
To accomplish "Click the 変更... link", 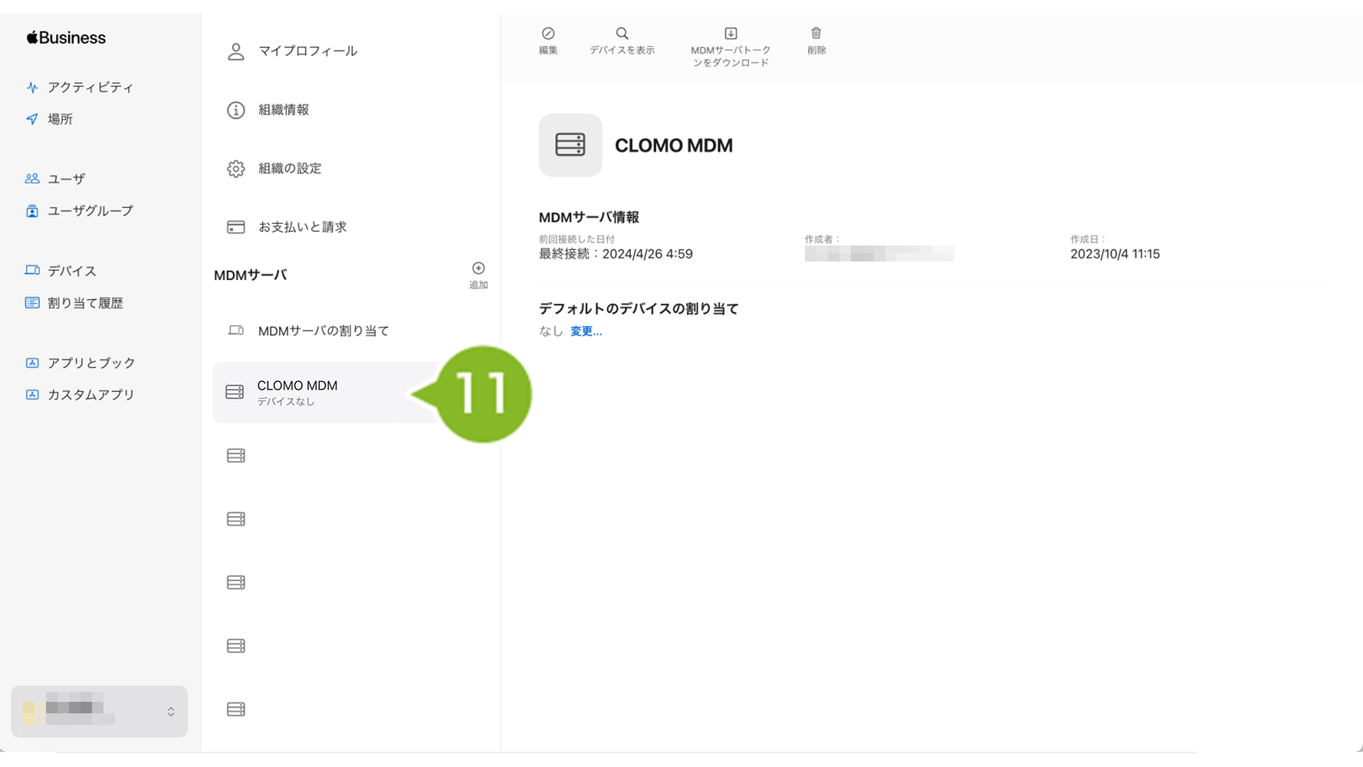I will (586, 331).
